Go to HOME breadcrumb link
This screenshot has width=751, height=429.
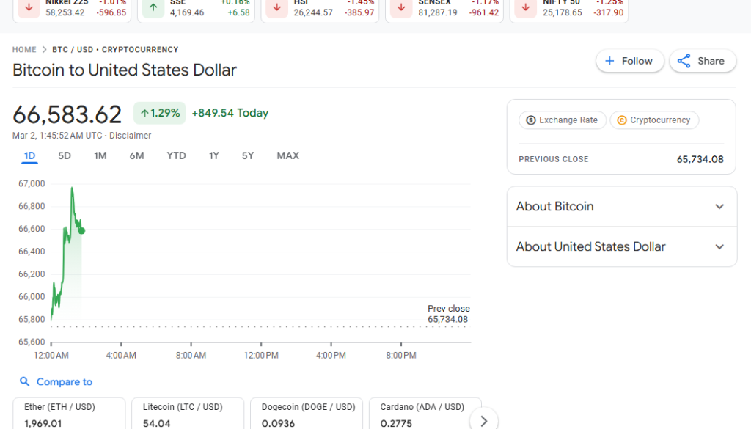[24, 50]
